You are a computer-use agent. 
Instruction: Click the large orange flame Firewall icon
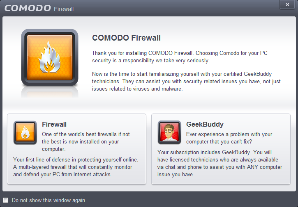(50, 57)
